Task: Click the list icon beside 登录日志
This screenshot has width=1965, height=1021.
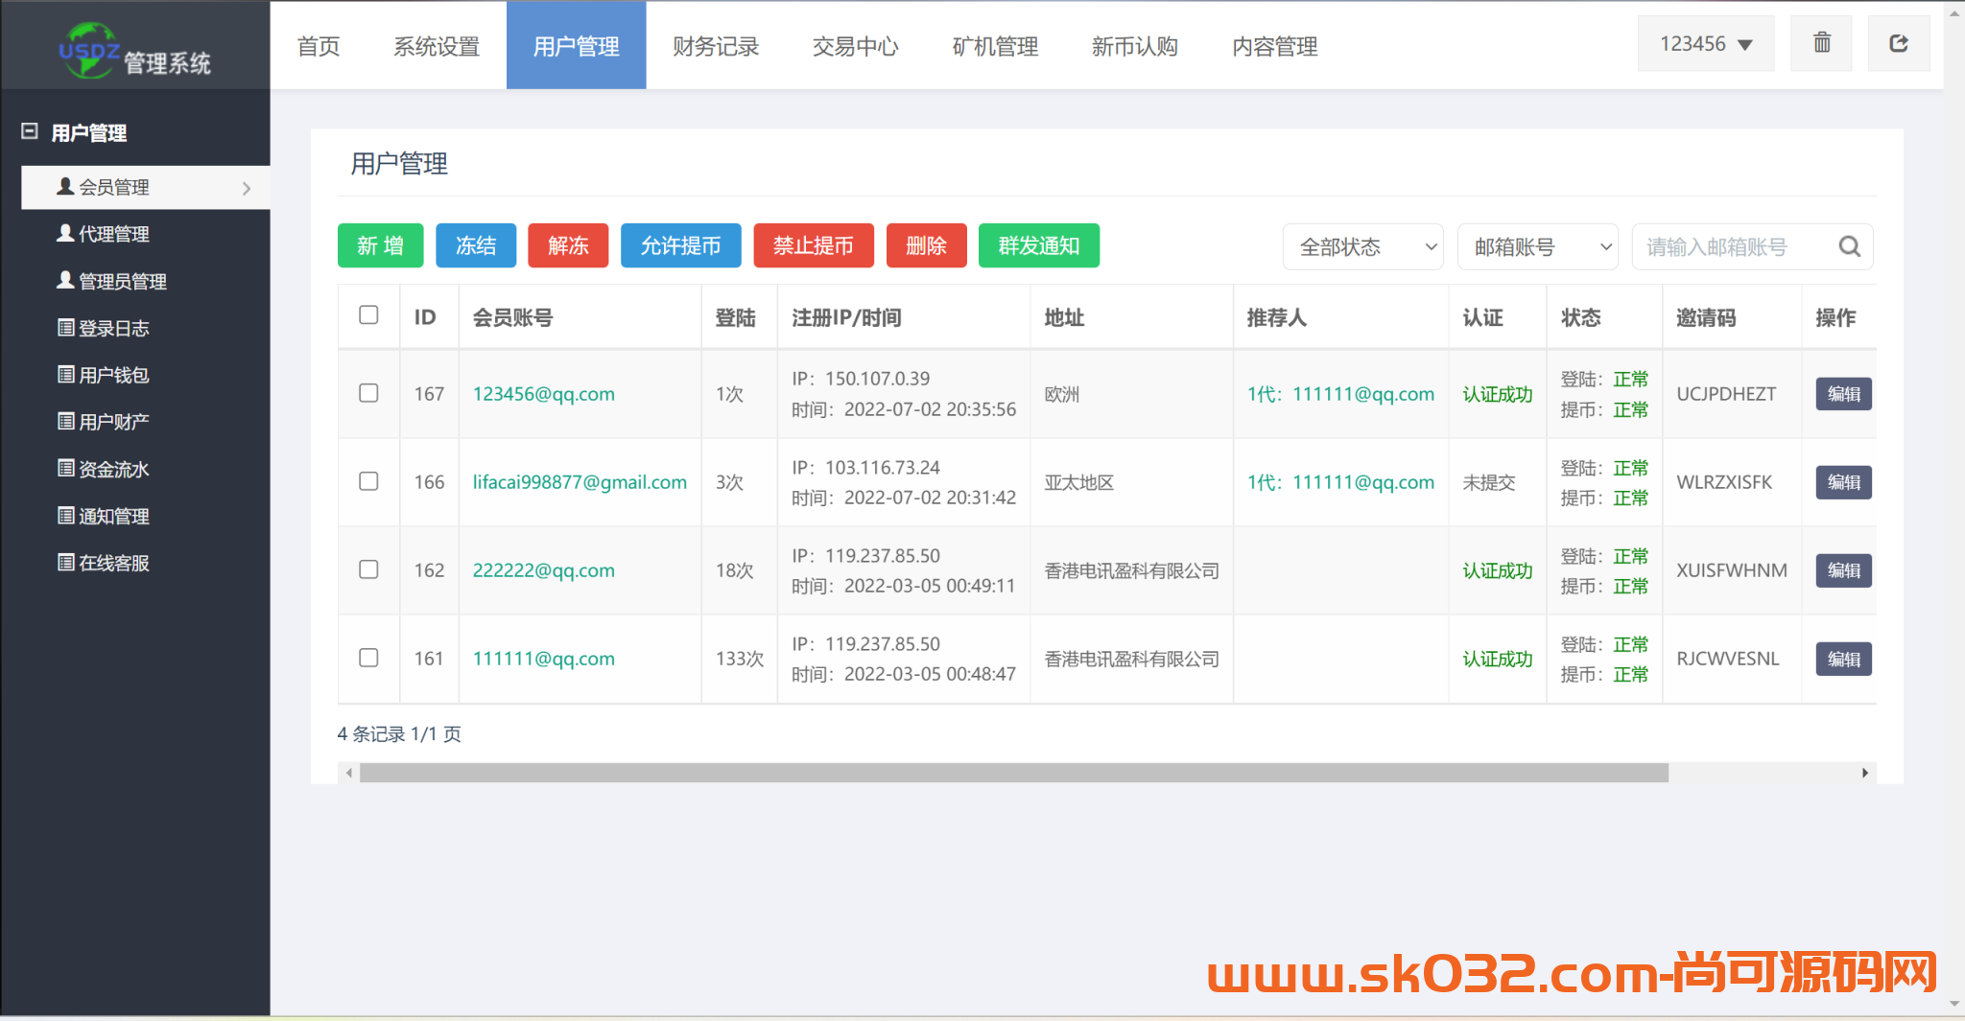Action: (65, 328)
